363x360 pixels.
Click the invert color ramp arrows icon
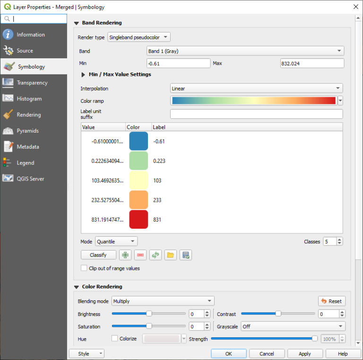pyautogui.click(x=156, y=255)
